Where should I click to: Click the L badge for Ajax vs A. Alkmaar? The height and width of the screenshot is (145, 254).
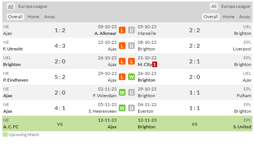coord(122,30)
